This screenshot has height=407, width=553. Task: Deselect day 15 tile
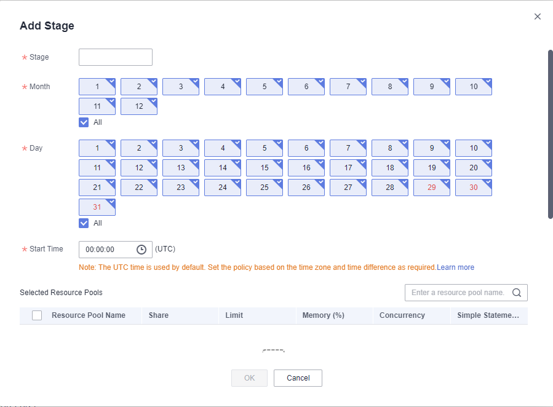264,168
